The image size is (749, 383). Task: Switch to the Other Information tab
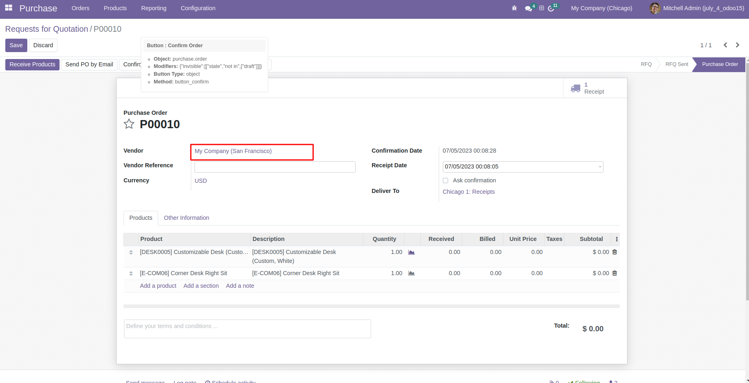coord(186,218)
